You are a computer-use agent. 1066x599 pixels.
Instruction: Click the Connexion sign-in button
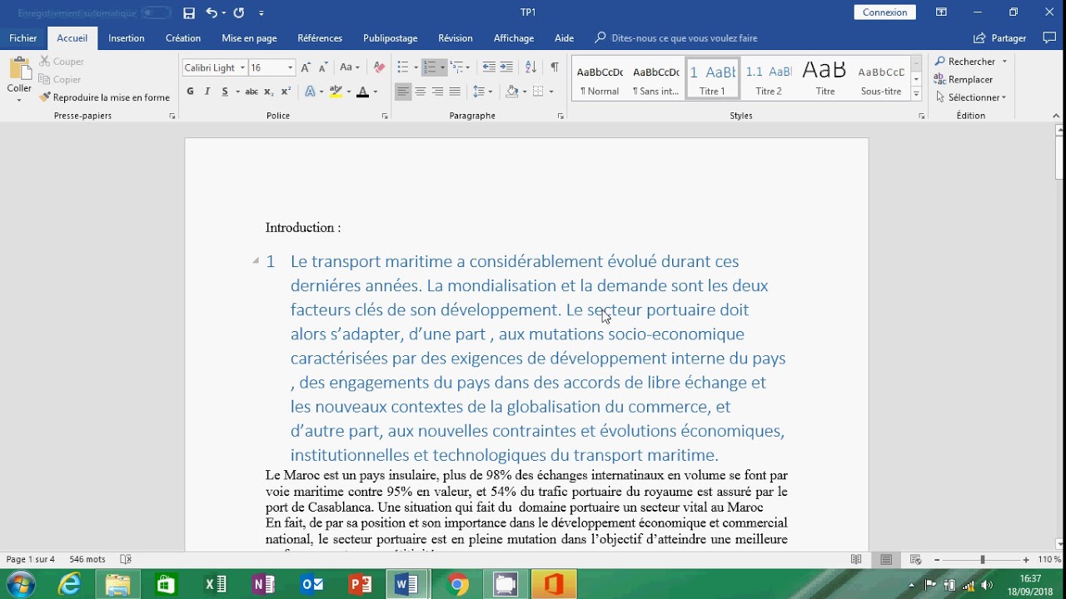point(885,12)
